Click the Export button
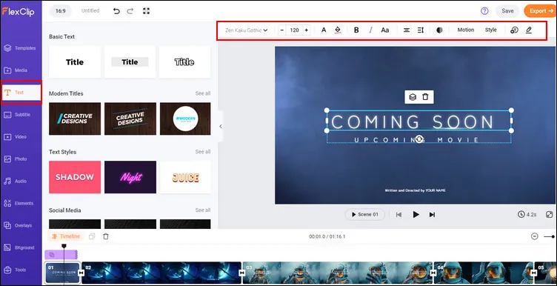 (540, 11)
